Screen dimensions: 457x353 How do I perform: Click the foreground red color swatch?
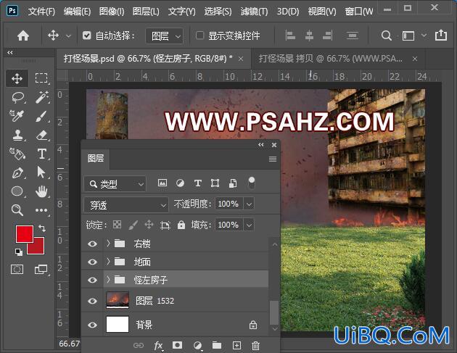click(23, 233)
